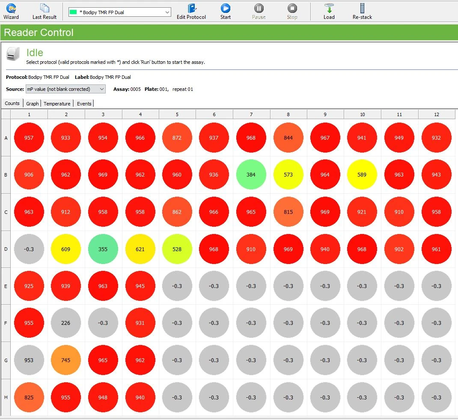Image resolution: width=458 pixels, height=420 pixels.
Task: Click the Last Result icon
Action: click(x=45, y=11)
